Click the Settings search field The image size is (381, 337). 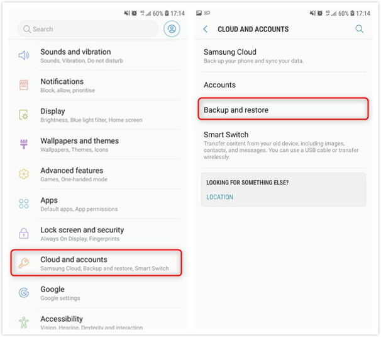pos(88,29)
